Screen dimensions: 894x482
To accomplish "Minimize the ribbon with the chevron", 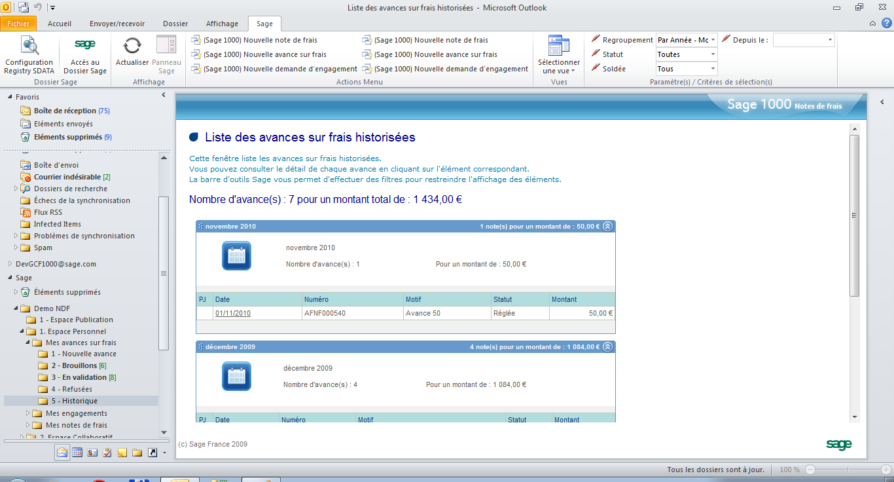I will 873,24.
